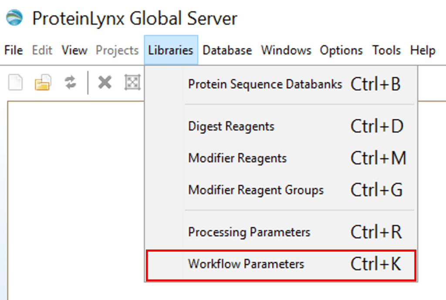
Task: Click the delete X toolbar icon
Action: [x=105, y=82]
